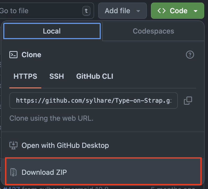Switch to the Codespaces tab

[x=153, y=31]
